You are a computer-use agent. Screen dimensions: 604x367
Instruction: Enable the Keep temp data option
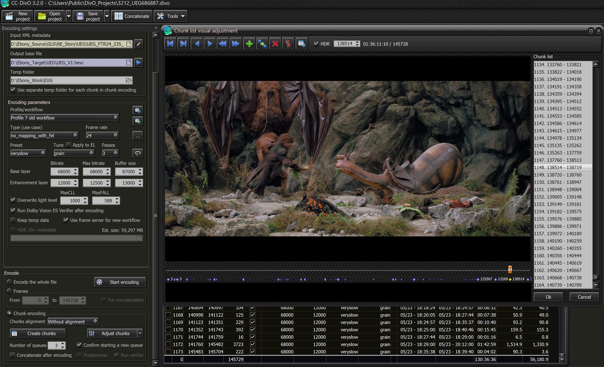coord(13,220)
